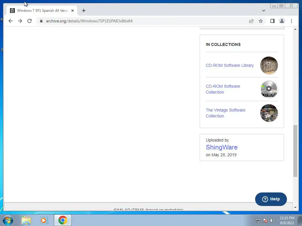Click the page scrollbar up arrow
The image size is (302, 226).
(x=295, y=29)
